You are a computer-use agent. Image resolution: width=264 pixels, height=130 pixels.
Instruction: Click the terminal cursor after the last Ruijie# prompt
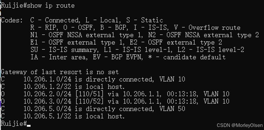[29, 124]
